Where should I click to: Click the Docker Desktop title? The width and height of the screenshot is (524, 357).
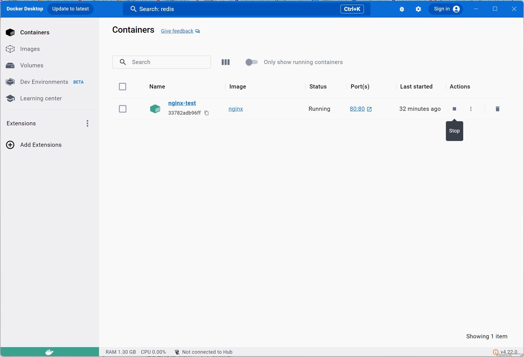click(x=25, y=9)
